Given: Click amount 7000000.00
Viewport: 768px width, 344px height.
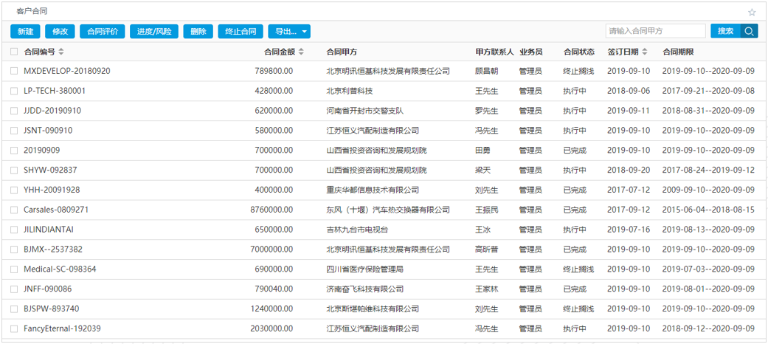Looking at the screenshot, I should 271,250.
